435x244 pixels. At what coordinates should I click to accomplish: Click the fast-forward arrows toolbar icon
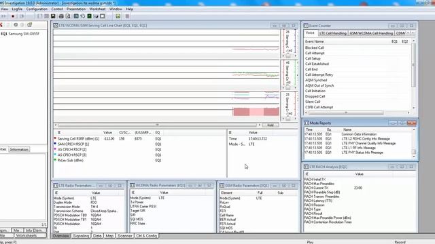3,16
